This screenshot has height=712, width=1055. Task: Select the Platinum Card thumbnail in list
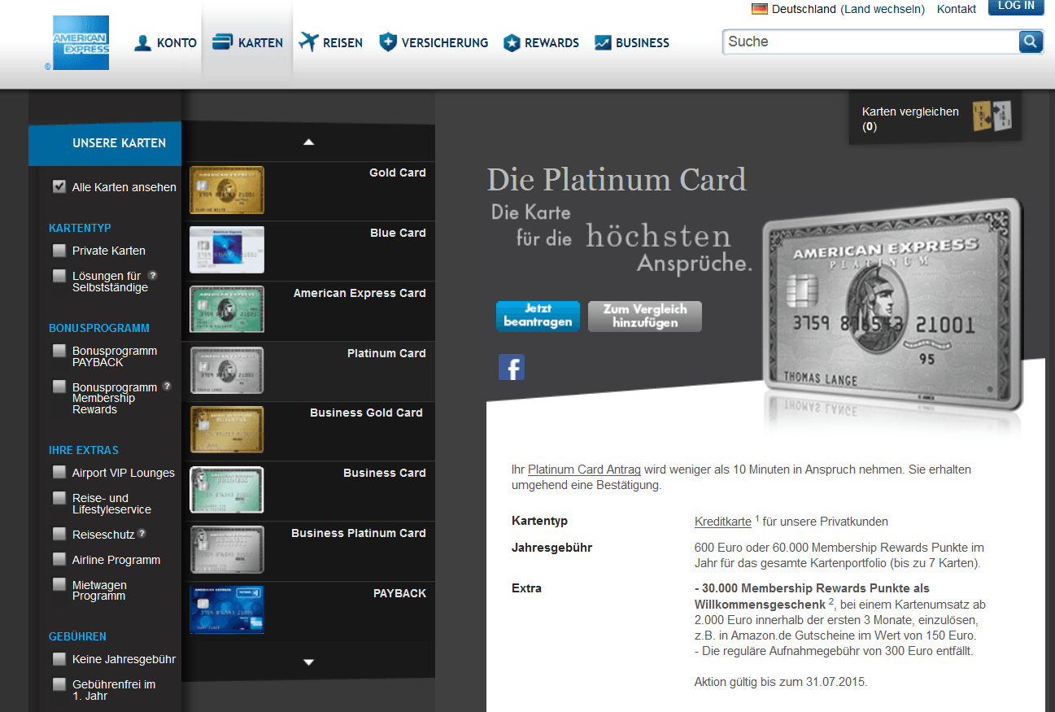coord(227,371)
